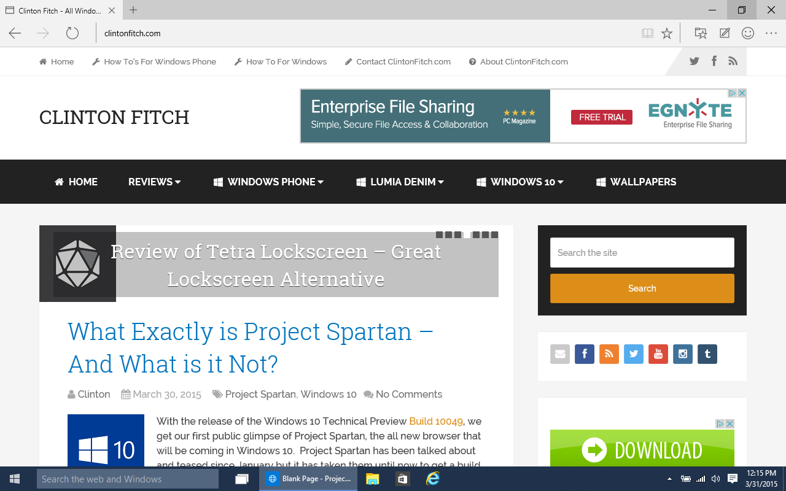
Task: Show hidden tray icons arrow
Action: click(x=669, y=479)
